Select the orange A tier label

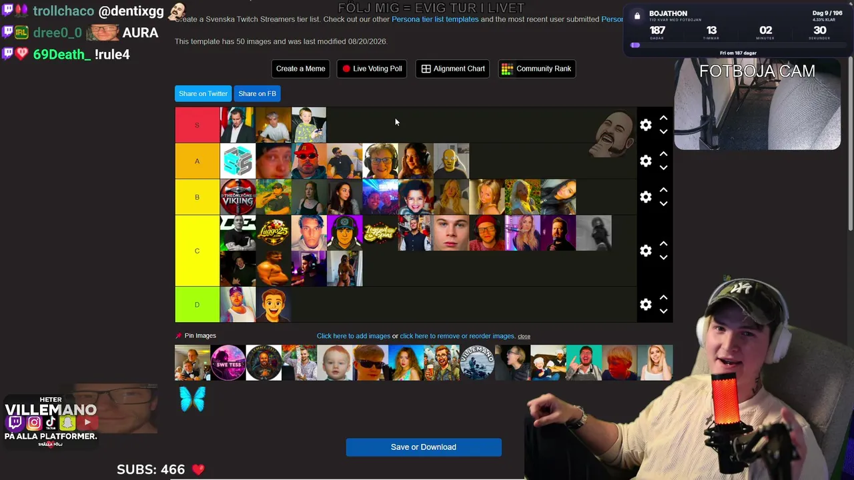(x=197, y=161)
